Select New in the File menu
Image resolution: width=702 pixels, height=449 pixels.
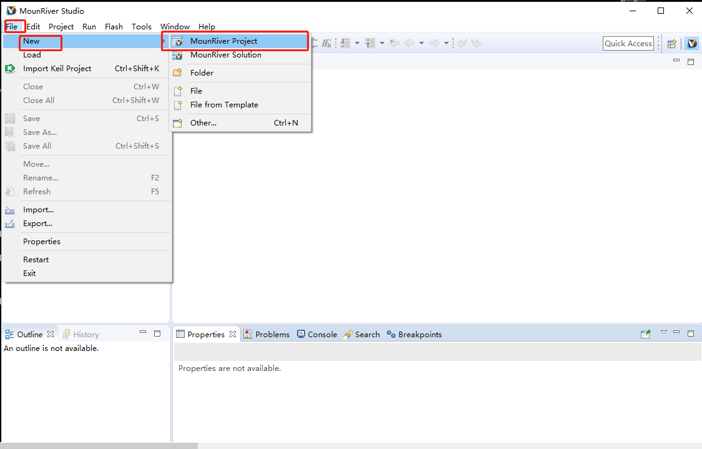87,41
